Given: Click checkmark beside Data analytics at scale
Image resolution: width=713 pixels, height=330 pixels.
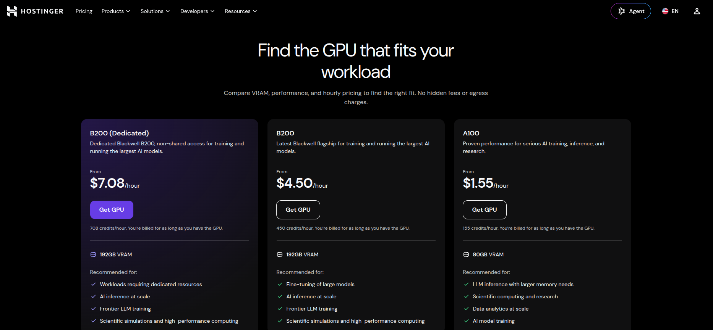Looking at the screenshot, I should coord(466,309).
